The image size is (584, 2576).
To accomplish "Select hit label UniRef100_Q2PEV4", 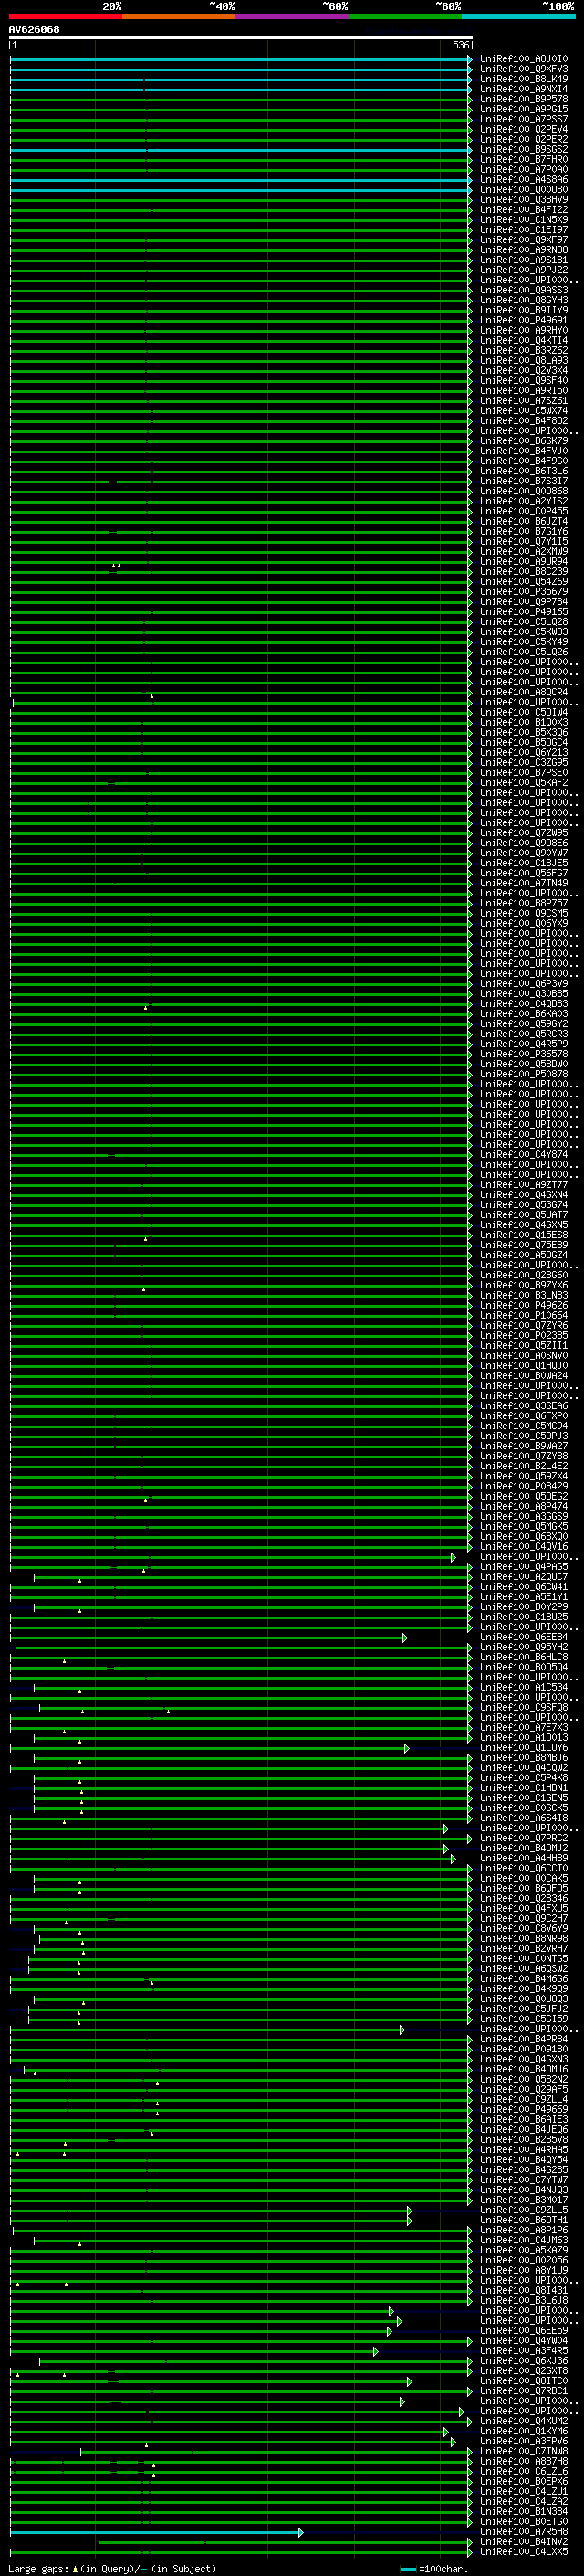I will pos(523,129).
